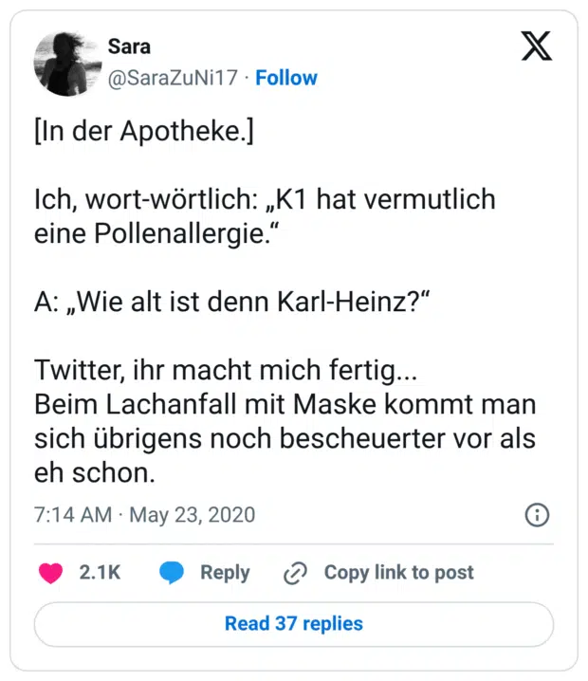This screenshot has height=681, width=588.
Task: Click the Reply label
Action: (225, 573)
